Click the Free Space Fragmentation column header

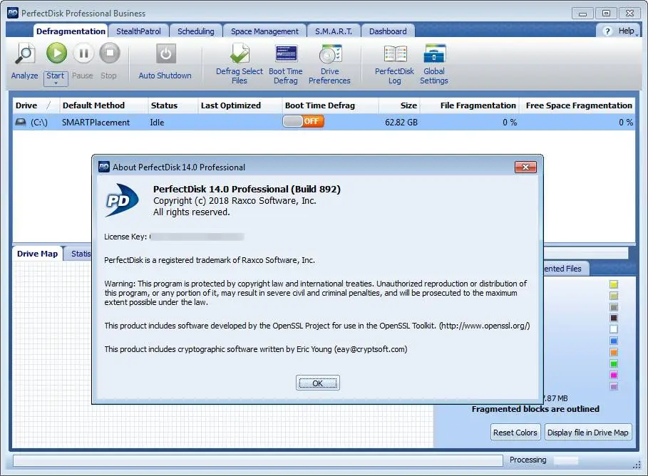click(577, 105)
